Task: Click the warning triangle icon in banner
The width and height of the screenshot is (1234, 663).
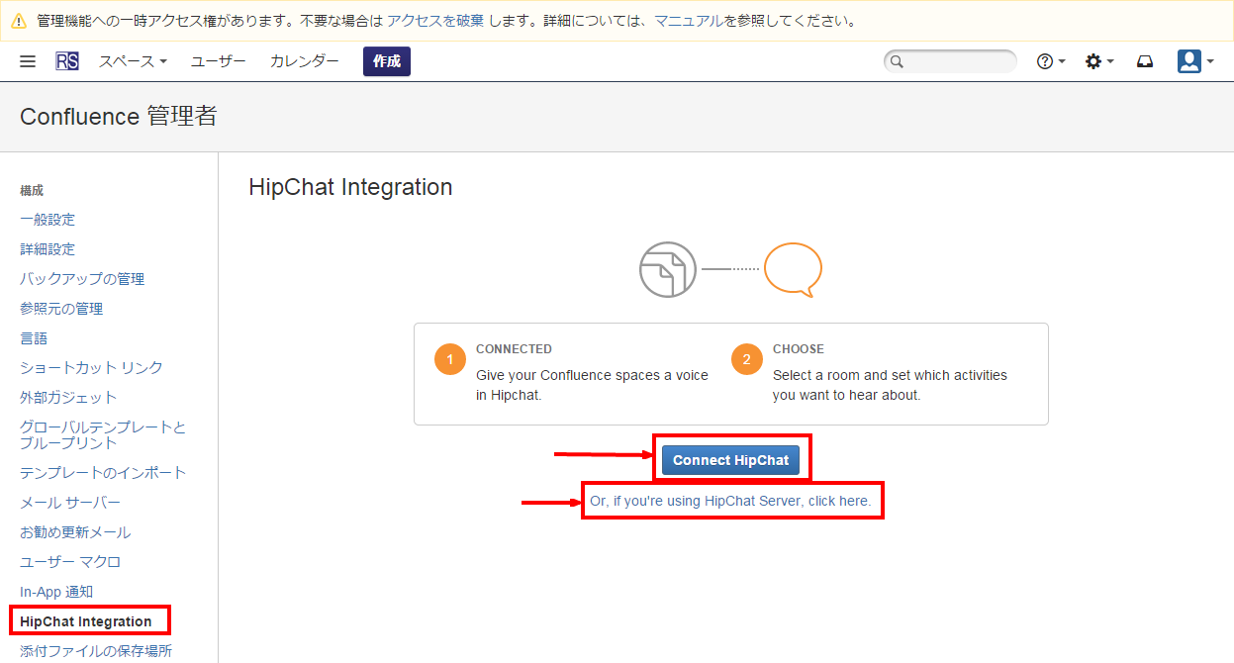Action: (x=19, y=20)
